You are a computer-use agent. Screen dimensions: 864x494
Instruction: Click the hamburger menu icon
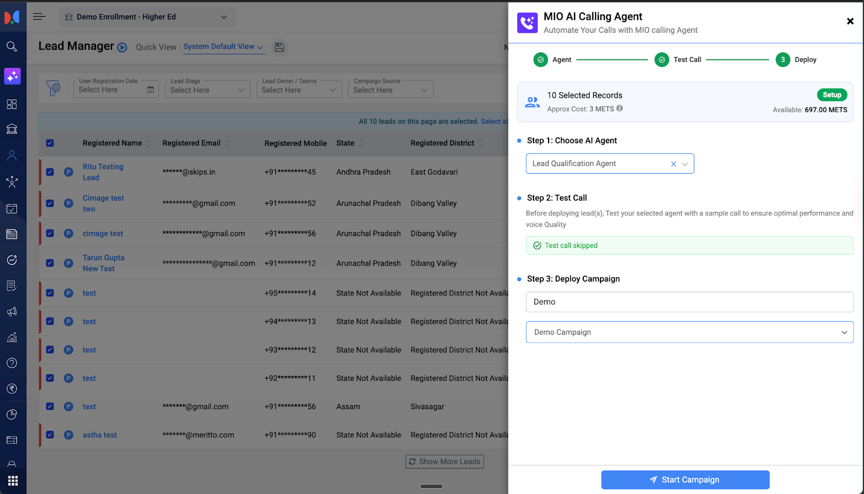[39, 17]
